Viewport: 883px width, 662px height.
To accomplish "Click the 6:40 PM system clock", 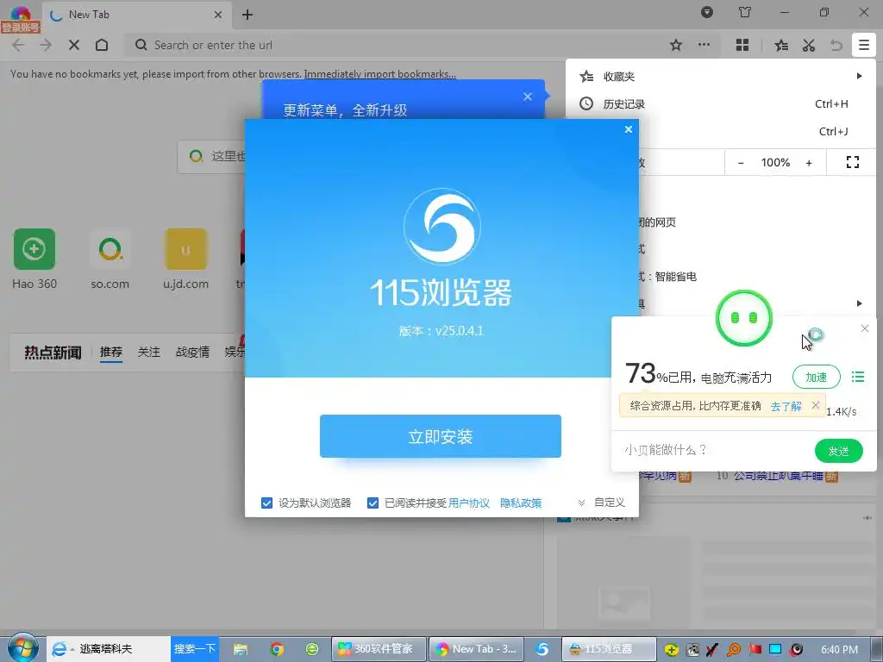I will (x=840, y=650).
